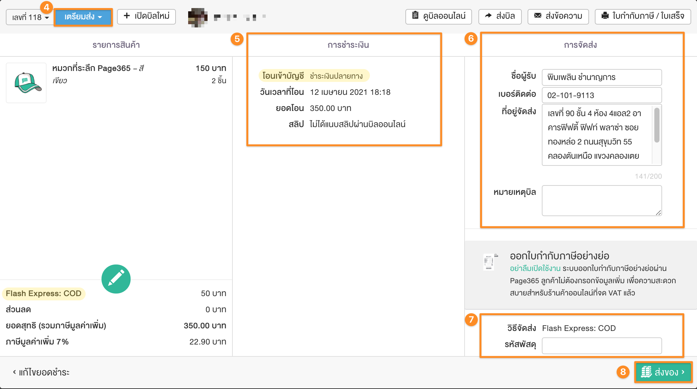
Task: Click the green pencil edit icon
Action: point(116,279)
